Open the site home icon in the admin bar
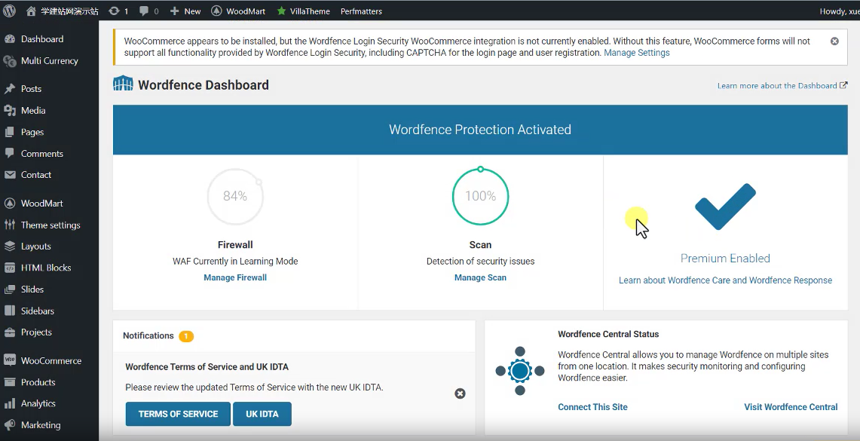Screen dimensions: 860x441 click(x=31, y=11)
